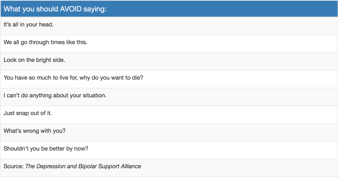Click the word 'Bipolar' in the source line
Viewport: 338px width, 178px height.
(x=87, y=166)
